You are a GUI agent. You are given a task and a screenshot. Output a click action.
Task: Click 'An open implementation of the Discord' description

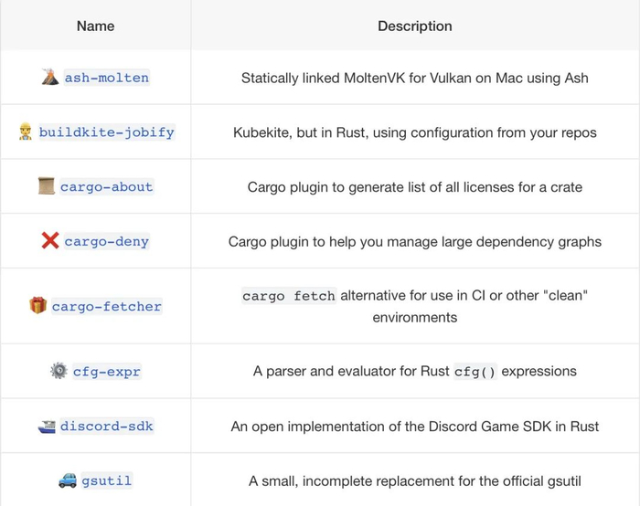tap(415, 427)
